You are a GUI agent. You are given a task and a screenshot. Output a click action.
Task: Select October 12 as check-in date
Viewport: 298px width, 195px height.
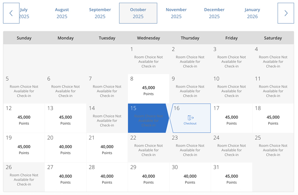[24, 118]
